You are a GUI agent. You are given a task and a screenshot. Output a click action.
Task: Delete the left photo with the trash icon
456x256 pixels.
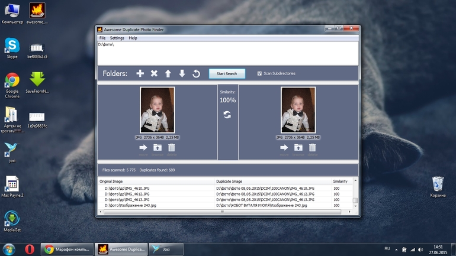[x=172, y=147]
